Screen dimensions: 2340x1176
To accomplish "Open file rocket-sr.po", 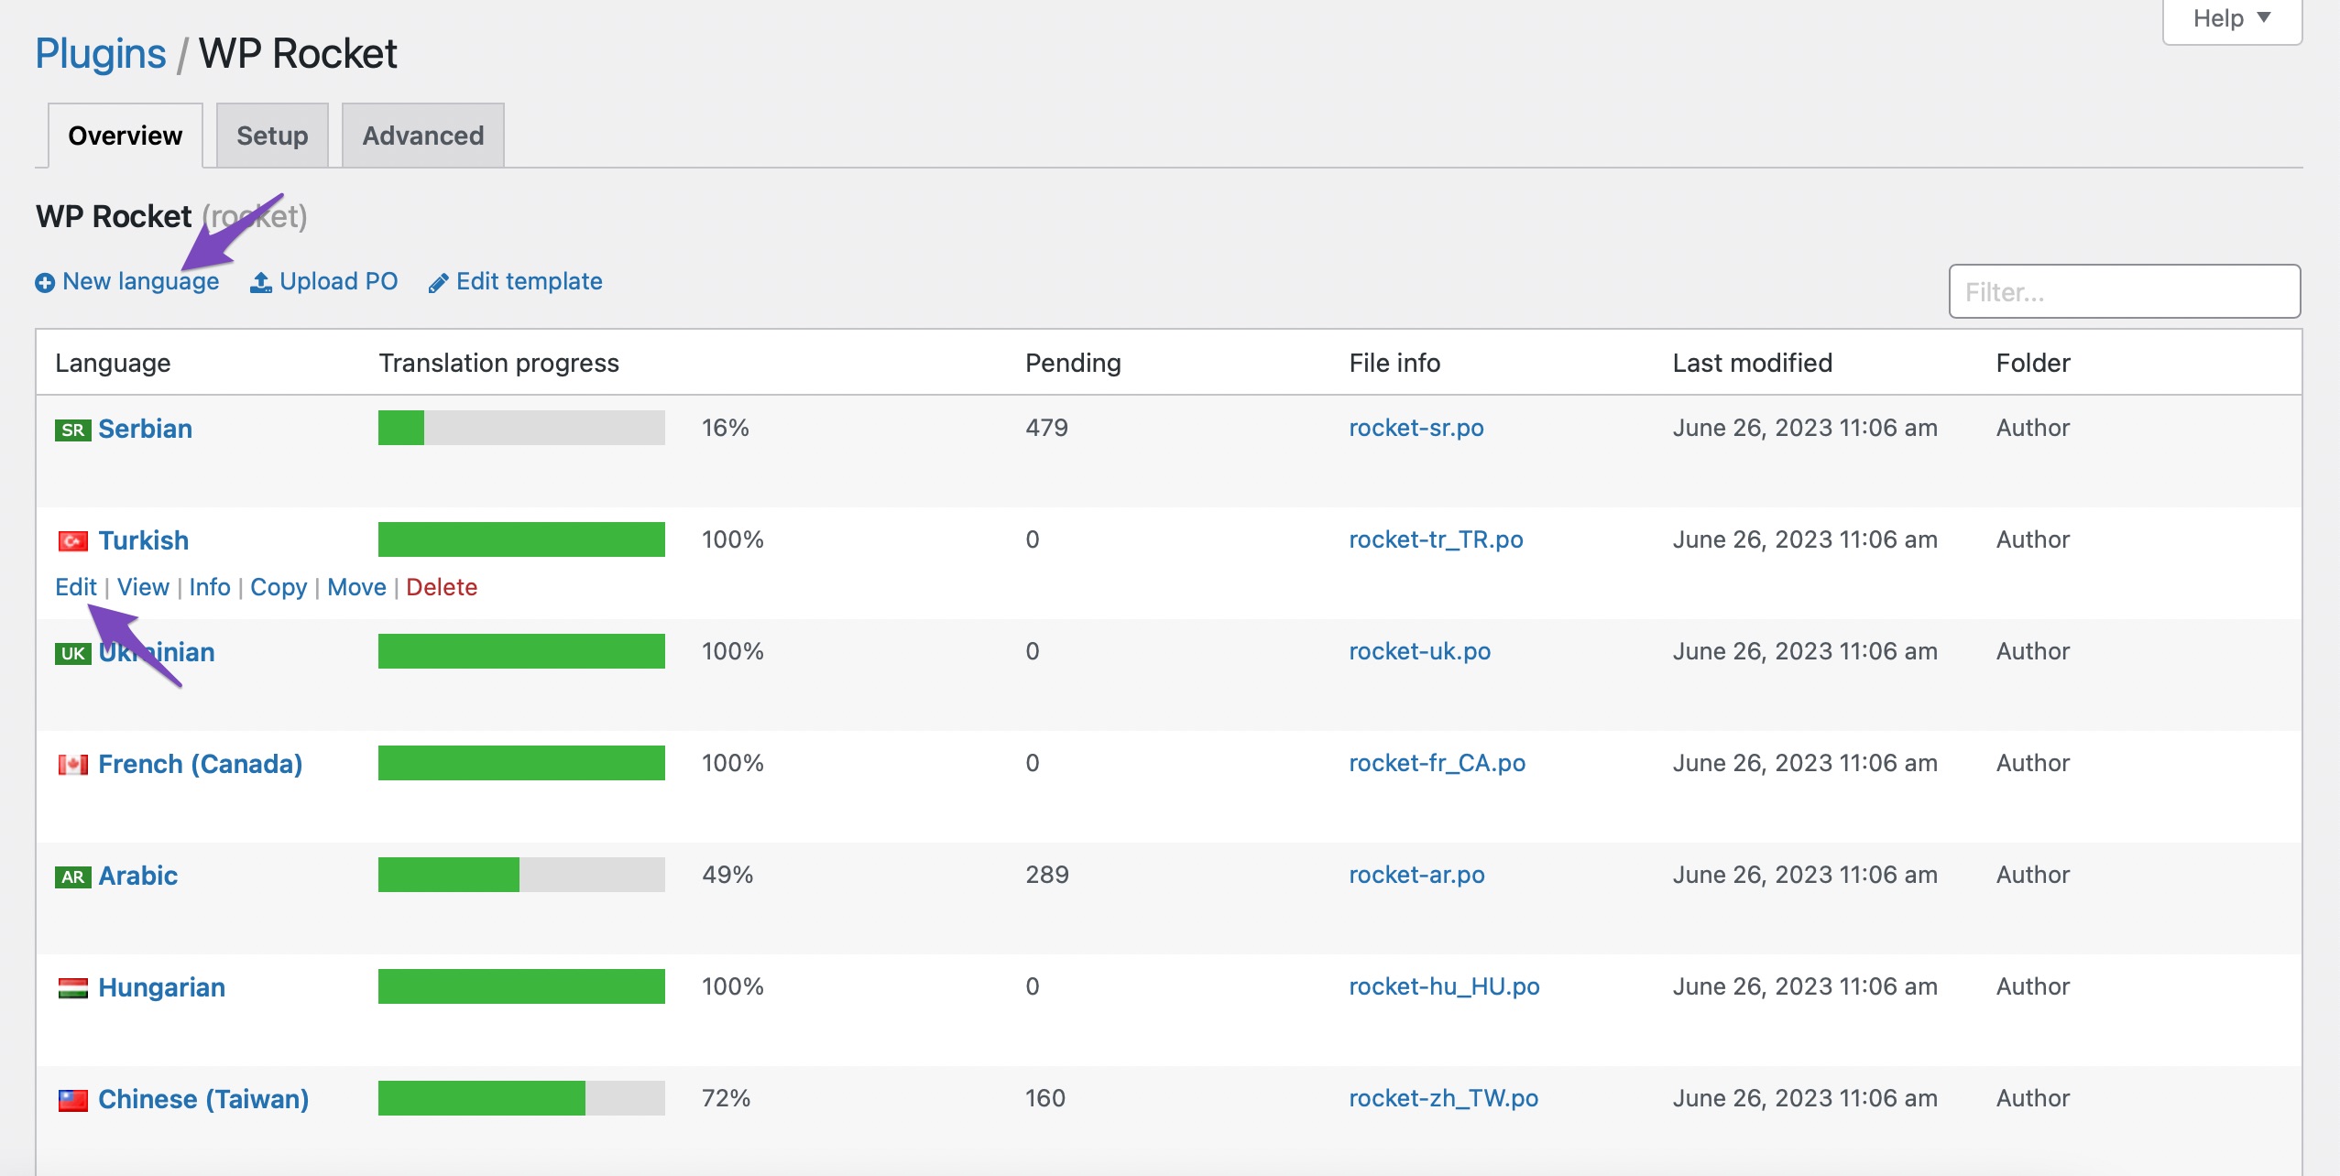I will 1416,428.
